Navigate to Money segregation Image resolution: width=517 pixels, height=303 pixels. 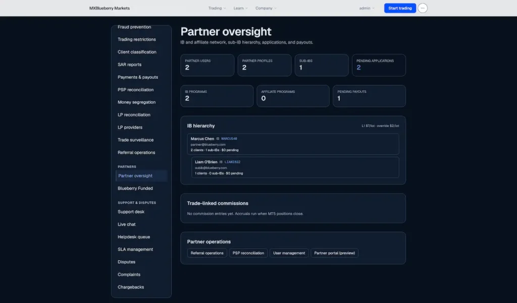click(136, 102)
